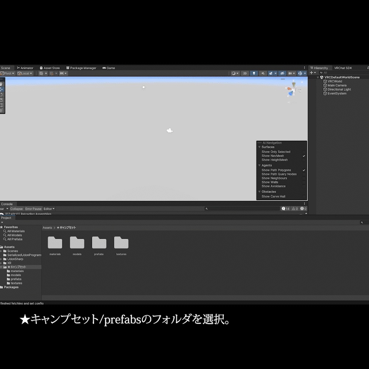The height and width of the screenshot is (369, 369).
Task: Click Collapse in the Console toolbar
Action: 16,208
